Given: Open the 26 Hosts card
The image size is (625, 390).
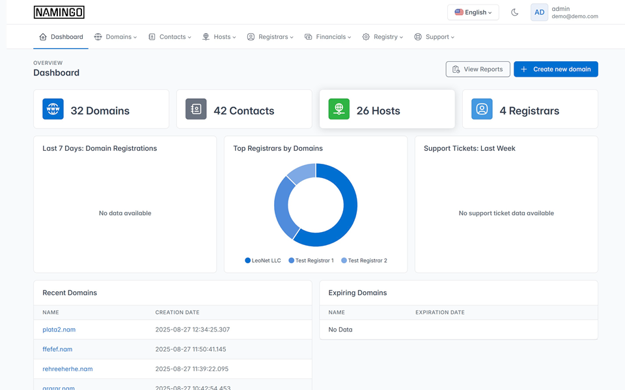Looking at the screenshot, I should (387, 109).
